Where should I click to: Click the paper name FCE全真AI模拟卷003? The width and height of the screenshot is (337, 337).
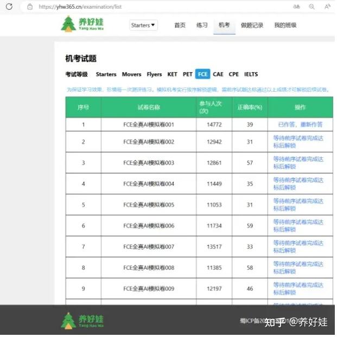[149, 163]
